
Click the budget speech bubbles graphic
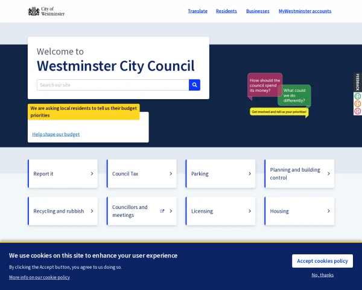point(279,95)
